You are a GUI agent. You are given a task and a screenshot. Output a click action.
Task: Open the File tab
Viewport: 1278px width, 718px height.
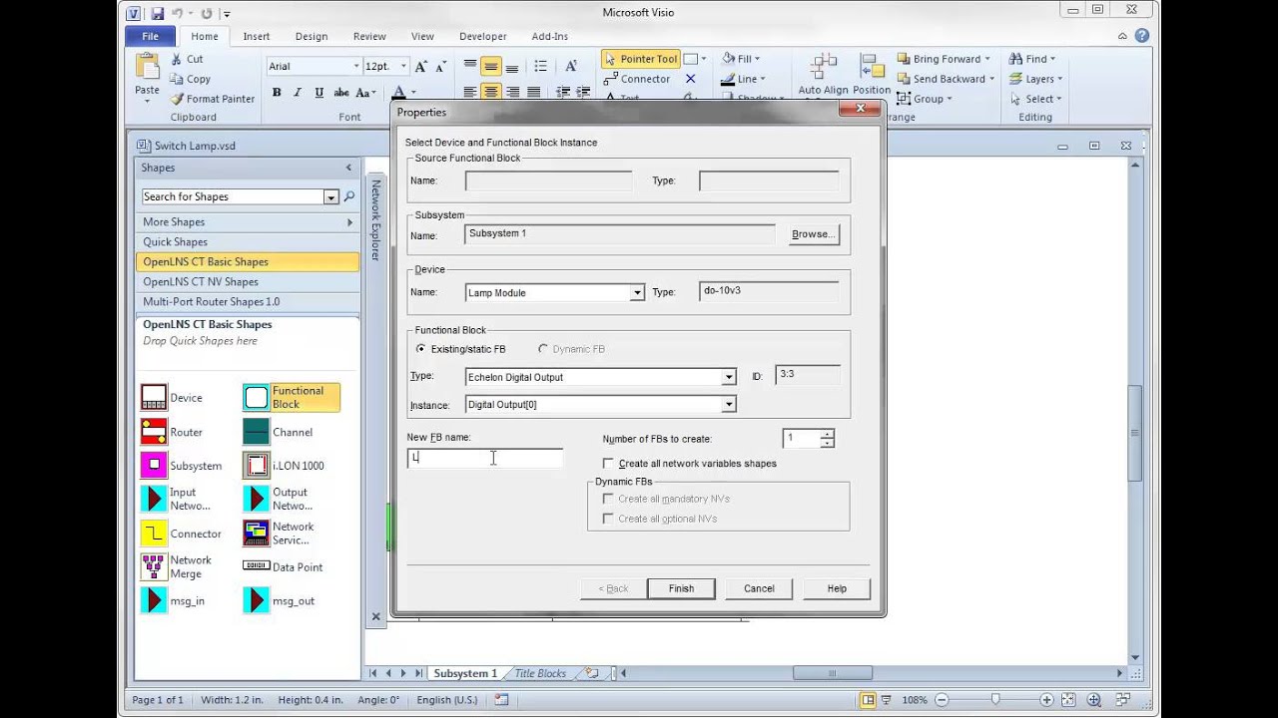[150, 36]
